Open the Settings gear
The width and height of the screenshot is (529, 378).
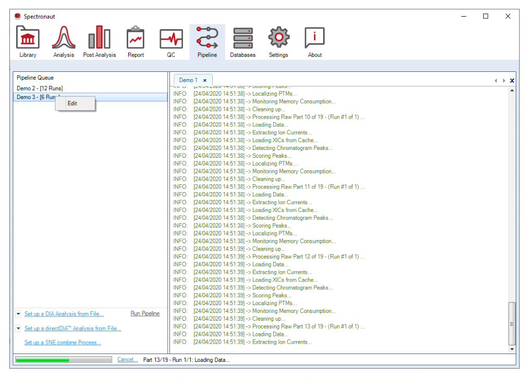pos(278,42)
